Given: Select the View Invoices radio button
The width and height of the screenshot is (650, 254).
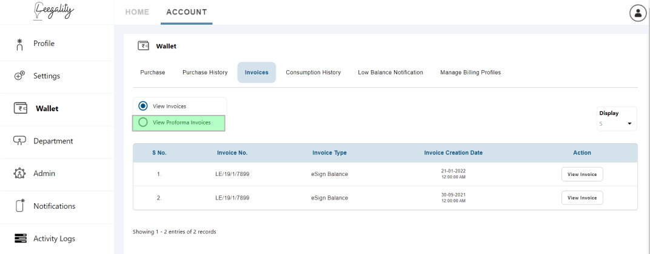Looking at the screenshot, I should tap(143, 106).
